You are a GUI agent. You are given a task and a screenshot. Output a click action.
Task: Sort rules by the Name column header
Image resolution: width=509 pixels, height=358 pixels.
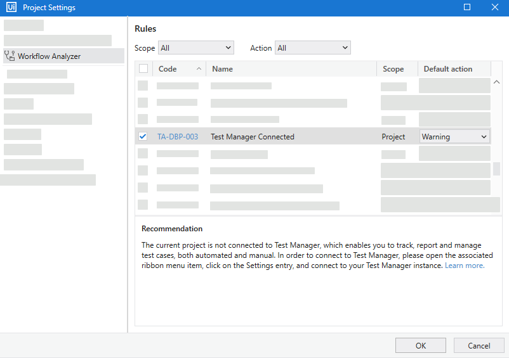coord(222,68)
